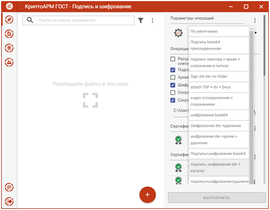Click the КриптоАРМ logo in title bar
The image size is (270, 210).
(x=10, y=6)
